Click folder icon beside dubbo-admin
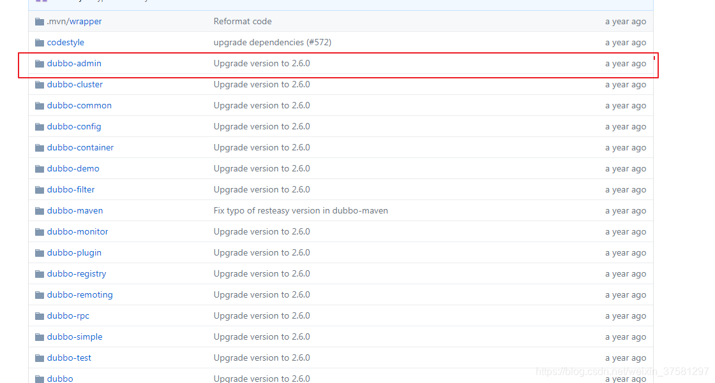715x383 pixels. [x=40, y=63]
